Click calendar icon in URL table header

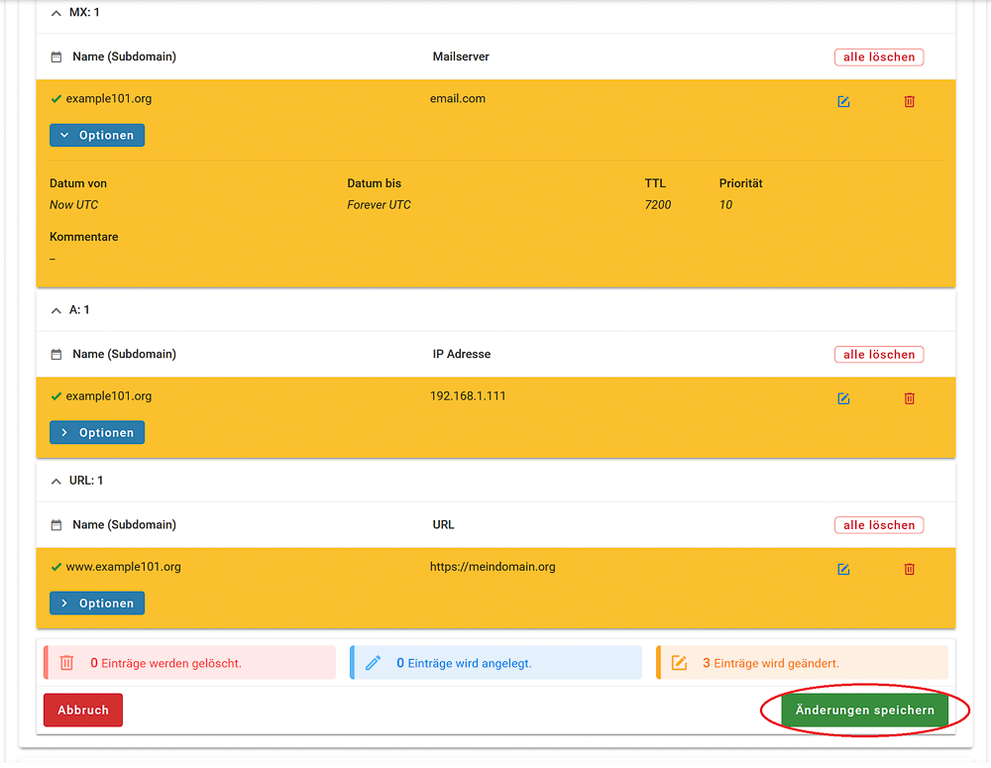[55, 525]
